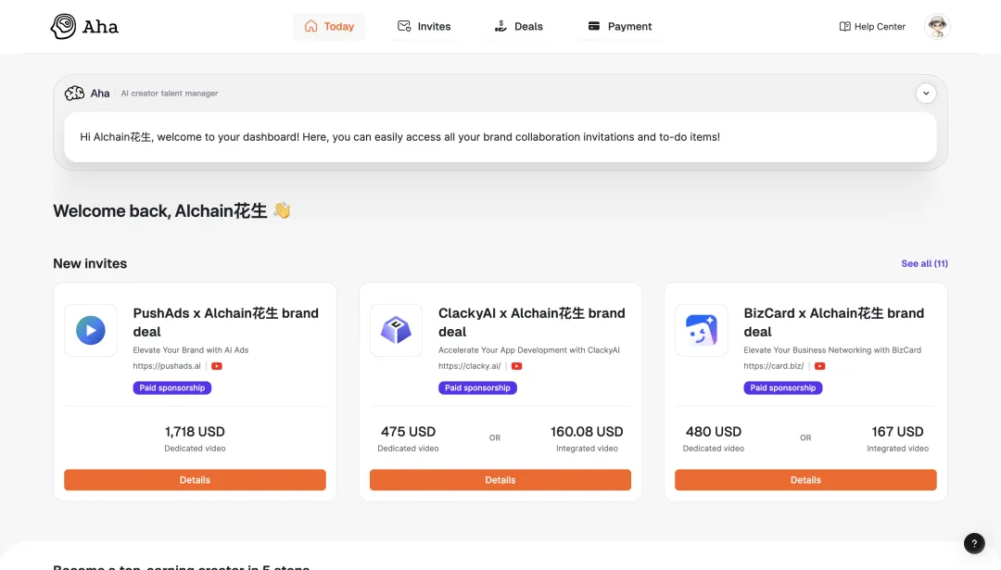Screen dimensions: 1001x570
Task: Click See all (11) invites link
Action: (924, 264)
